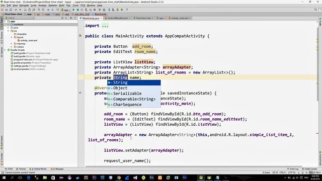Open the Messages tool window button
This screenshot has width=322, height=181.
[x=57, y=169]
